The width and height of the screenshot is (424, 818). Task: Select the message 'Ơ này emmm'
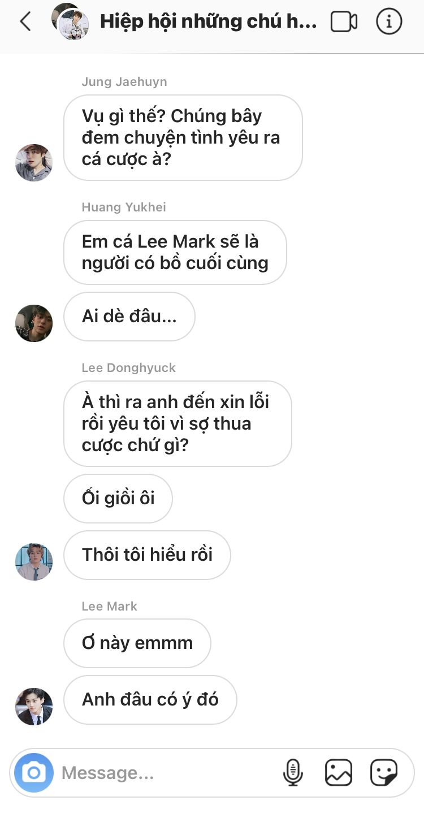tap(137, 643)
